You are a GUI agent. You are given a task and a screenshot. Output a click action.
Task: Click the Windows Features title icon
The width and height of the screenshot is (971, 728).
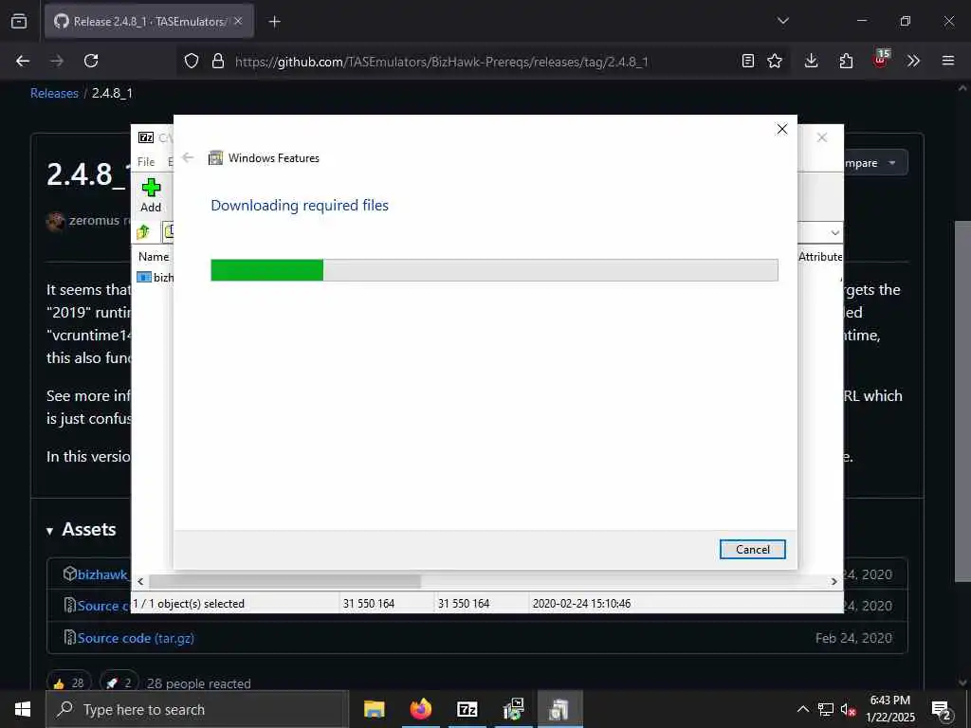tap(215, 158)
